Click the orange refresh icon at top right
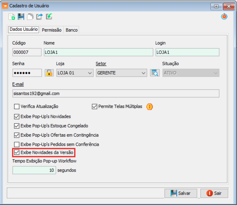This screenshot has width=237, height=205. [224, 16]
